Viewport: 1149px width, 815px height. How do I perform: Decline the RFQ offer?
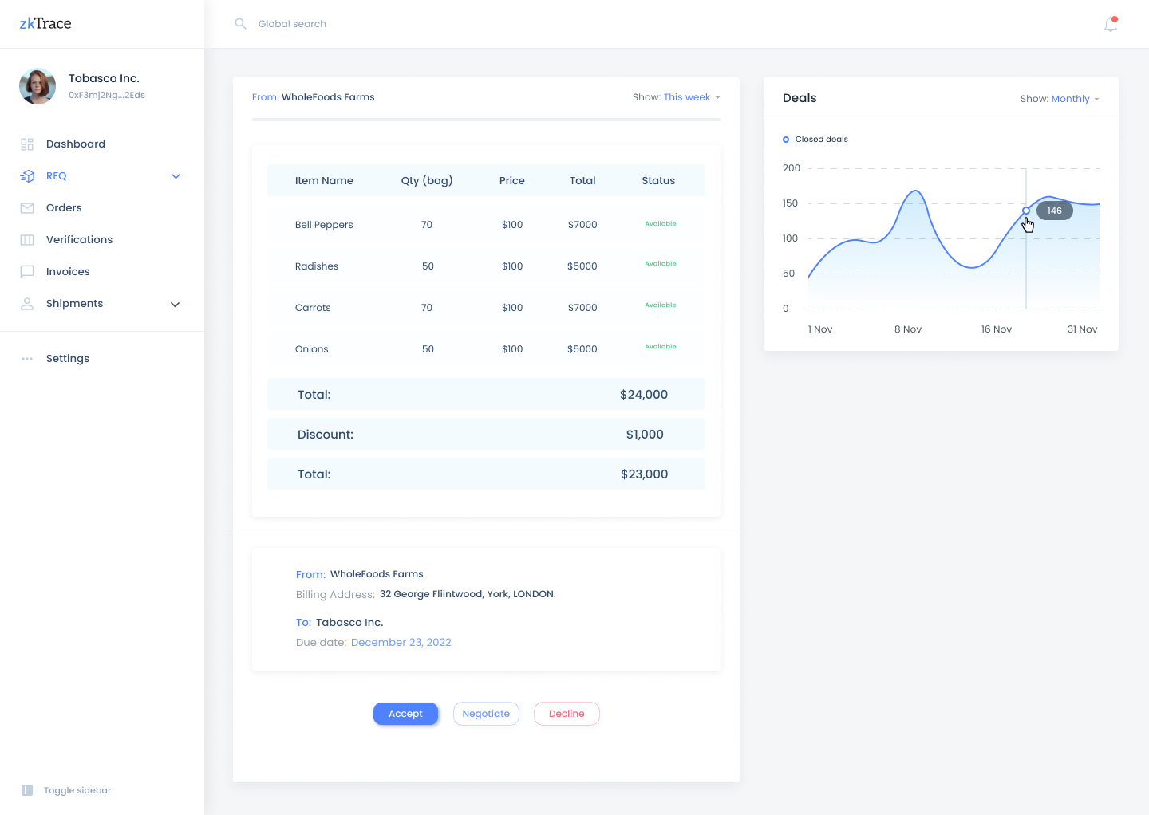(567, 714)
